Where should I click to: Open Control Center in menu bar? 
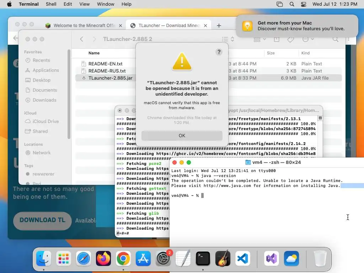(x=304, y=4)
